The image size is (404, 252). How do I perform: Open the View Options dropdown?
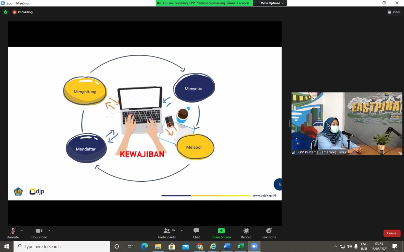[x=272, y=3]
